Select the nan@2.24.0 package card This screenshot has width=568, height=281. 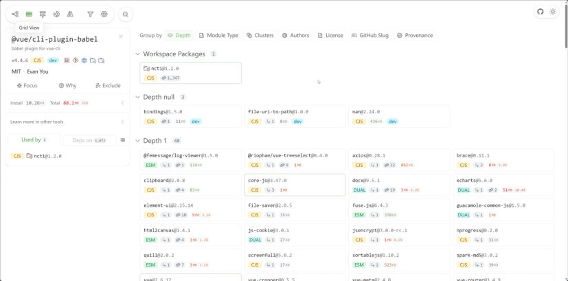(x=399, y=116)
